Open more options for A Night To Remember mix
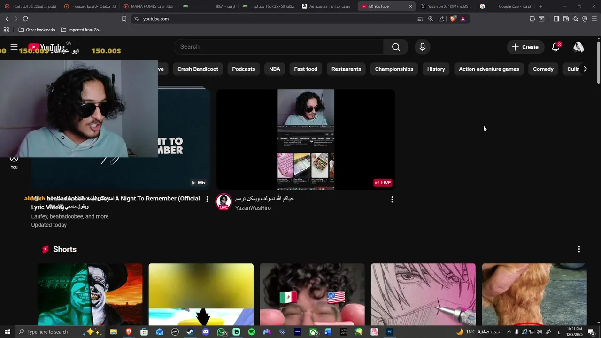Viewport: 601px width, 338px height. coord(207,199)
